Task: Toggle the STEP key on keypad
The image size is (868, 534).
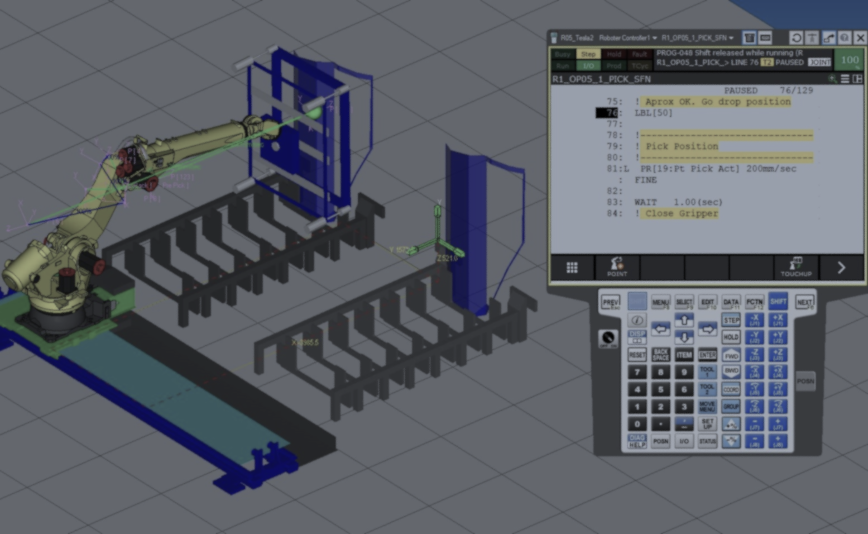Action: coord(731,320)
